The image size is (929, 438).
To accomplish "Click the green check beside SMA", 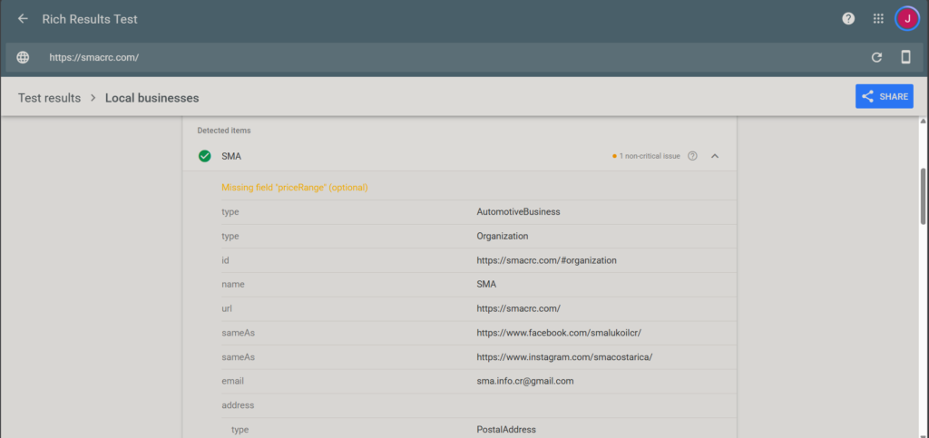I will pyautogui.click(x=204, y=156).
